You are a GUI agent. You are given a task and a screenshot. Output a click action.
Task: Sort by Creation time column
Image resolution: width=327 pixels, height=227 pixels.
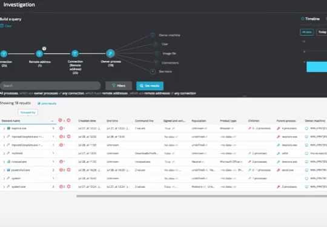pos(87,121)
